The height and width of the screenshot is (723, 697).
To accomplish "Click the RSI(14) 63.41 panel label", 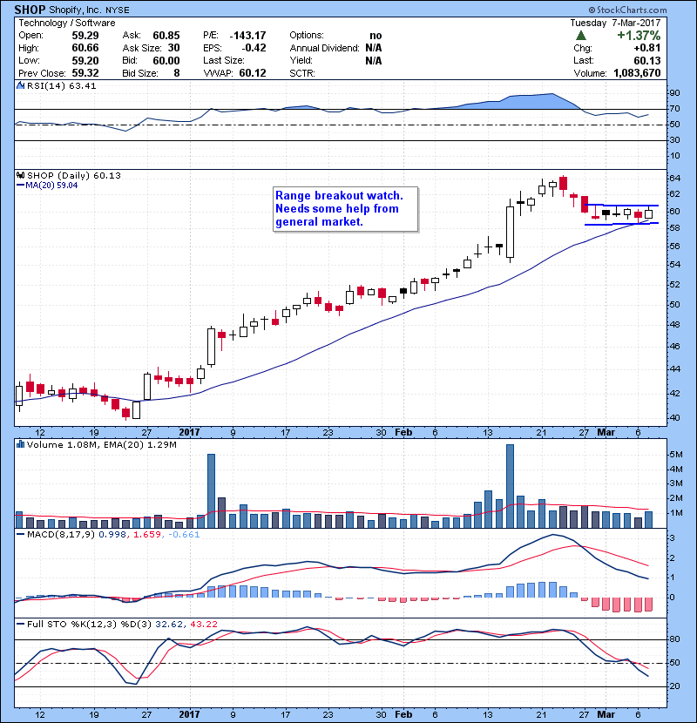I will (x=61, y=85).
